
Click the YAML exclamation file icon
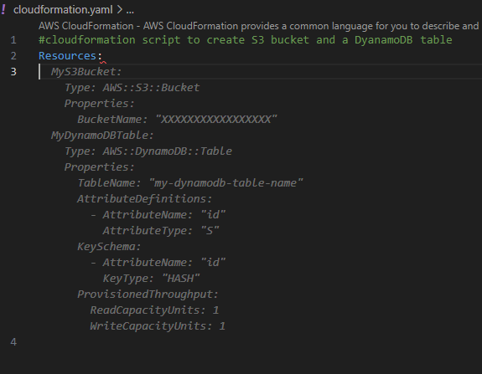3,9
